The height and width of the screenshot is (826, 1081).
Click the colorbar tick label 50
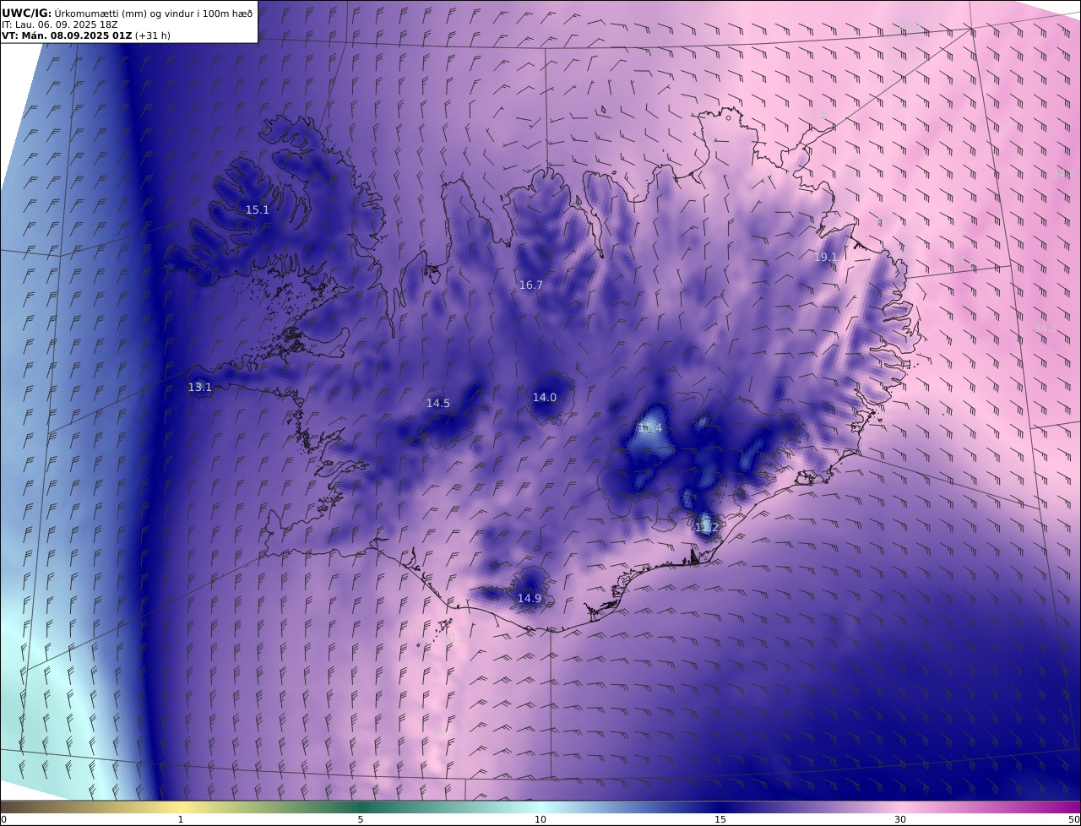pos(1073,819)
